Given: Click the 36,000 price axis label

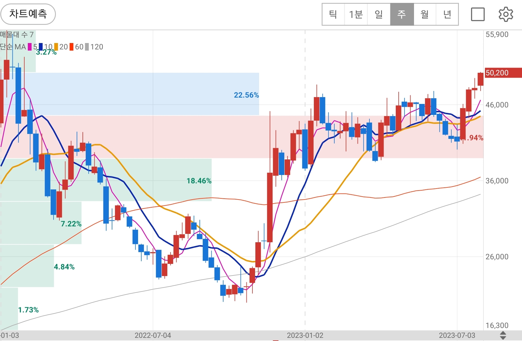Looking at the screenshot, I should 497,181.
